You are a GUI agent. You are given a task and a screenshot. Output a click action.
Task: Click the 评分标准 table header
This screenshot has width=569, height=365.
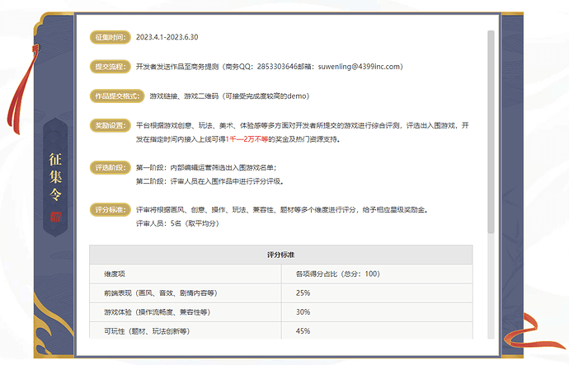pos(281,255)
